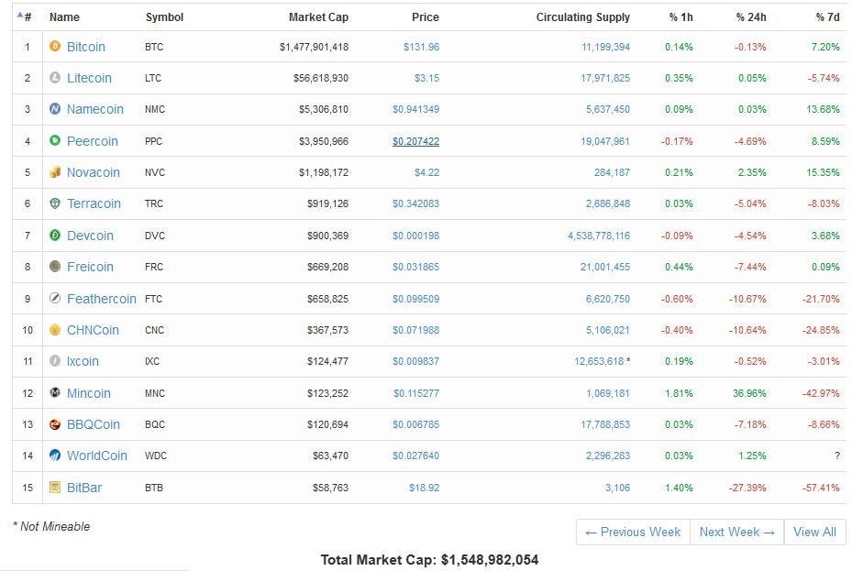Click the Peercoin green logo icon

(54, 140)
